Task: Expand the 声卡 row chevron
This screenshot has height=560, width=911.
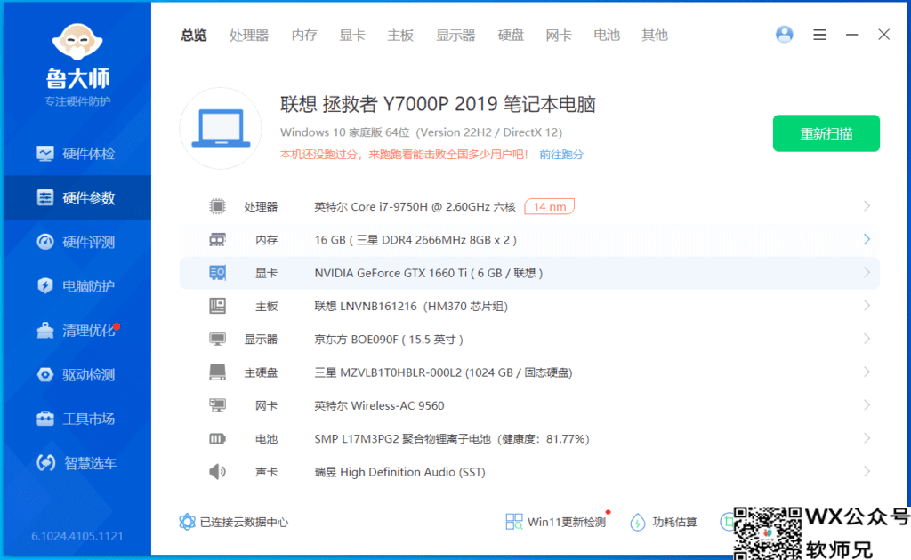Action: click(x=867, y=471)
